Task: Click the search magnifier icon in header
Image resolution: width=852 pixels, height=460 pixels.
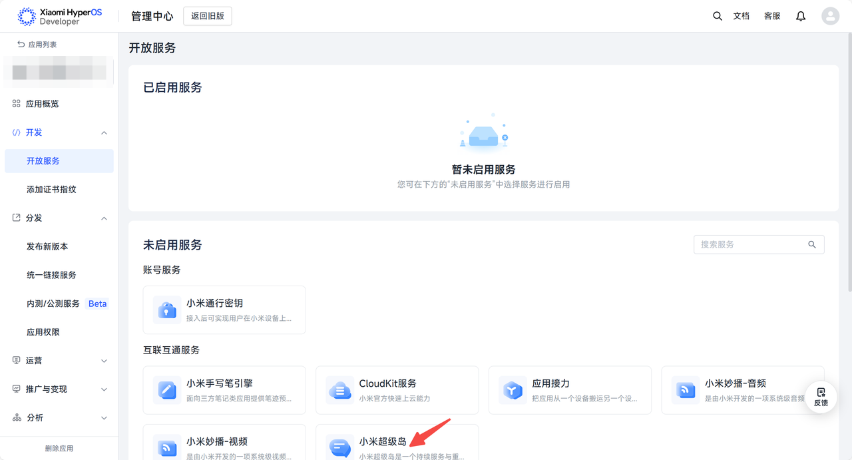Action: click(x=717, y=16)
